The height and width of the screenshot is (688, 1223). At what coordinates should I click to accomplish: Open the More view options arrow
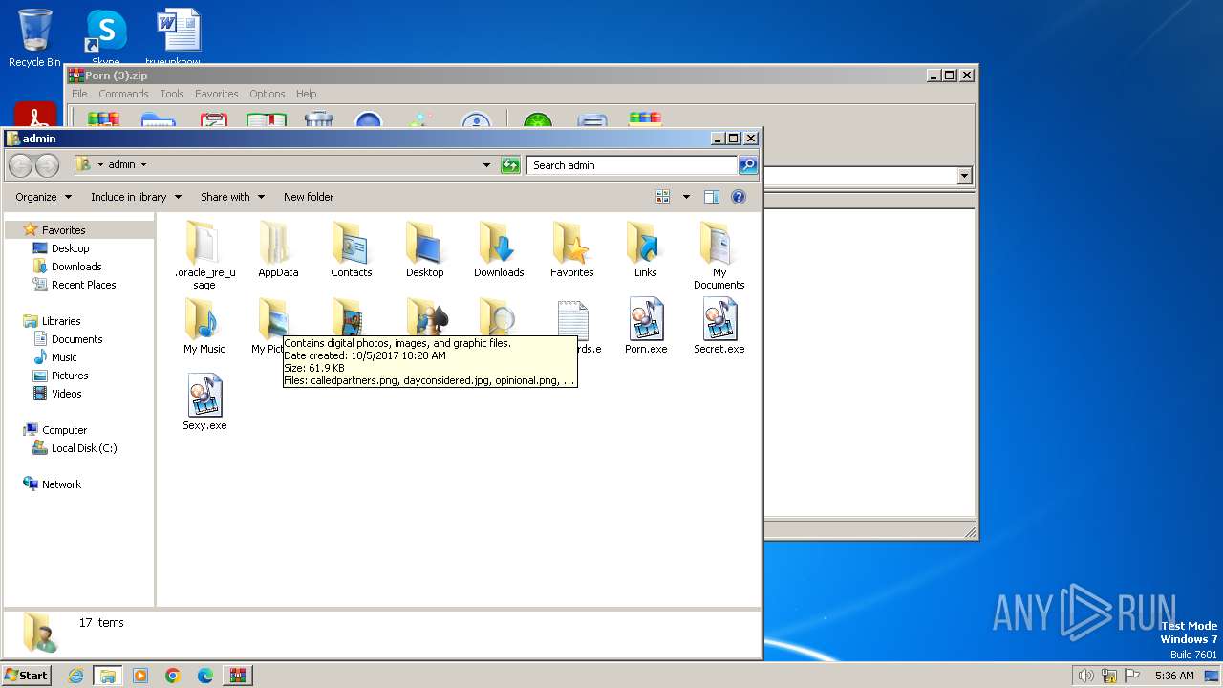[686, 197]
